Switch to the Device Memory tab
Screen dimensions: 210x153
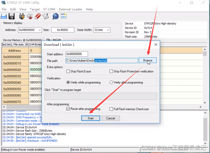(23, 40)
